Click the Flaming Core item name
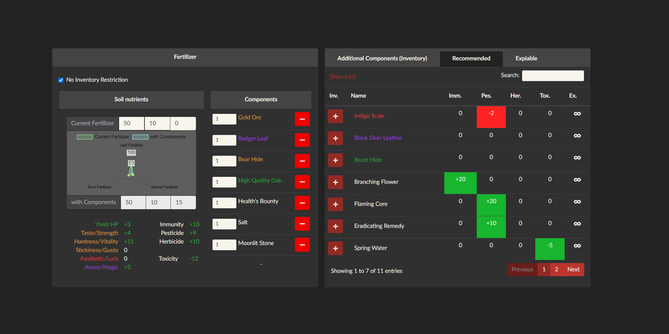This screenshot has height=334, width=669. point(371,204)
